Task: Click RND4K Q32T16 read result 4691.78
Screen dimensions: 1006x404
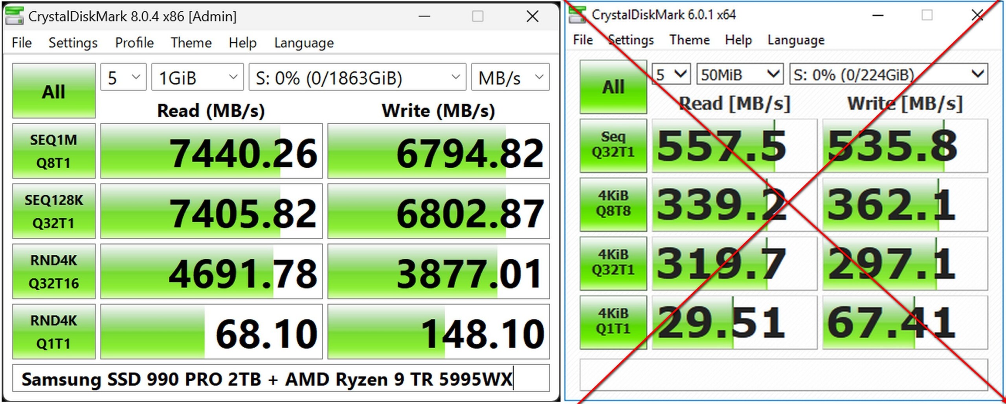Action: pos(211,271)
